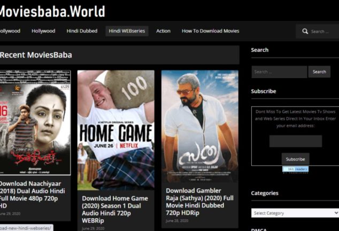339x231 pixels.
Task: Click the Subscribe sidebar heading
Action: pyautogui.click(x=264, y=91)
